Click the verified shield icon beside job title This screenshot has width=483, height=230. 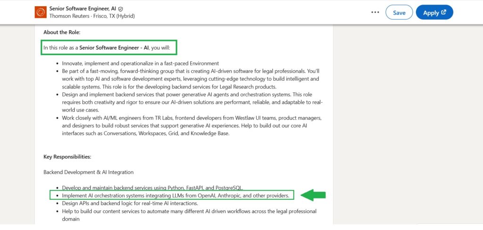pyautogui.click(x=120, y=9)
